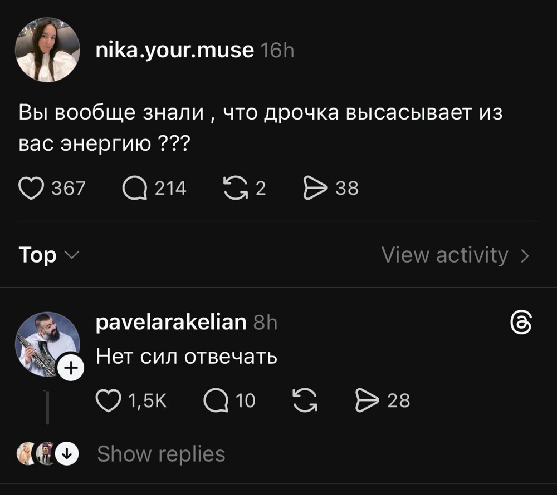Screen dimensions: 557x495
Task: Expand replies with the circular down-arrow
Action: 67,454
